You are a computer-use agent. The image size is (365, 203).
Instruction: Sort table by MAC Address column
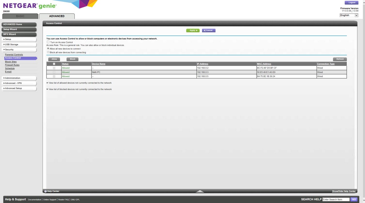(x=264, y=64)
